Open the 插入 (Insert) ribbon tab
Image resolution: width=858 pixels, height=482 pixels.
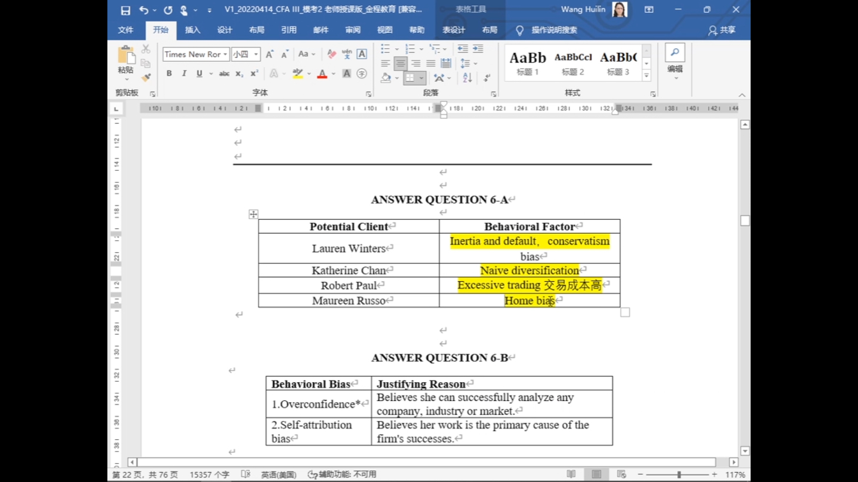[192, 30]
